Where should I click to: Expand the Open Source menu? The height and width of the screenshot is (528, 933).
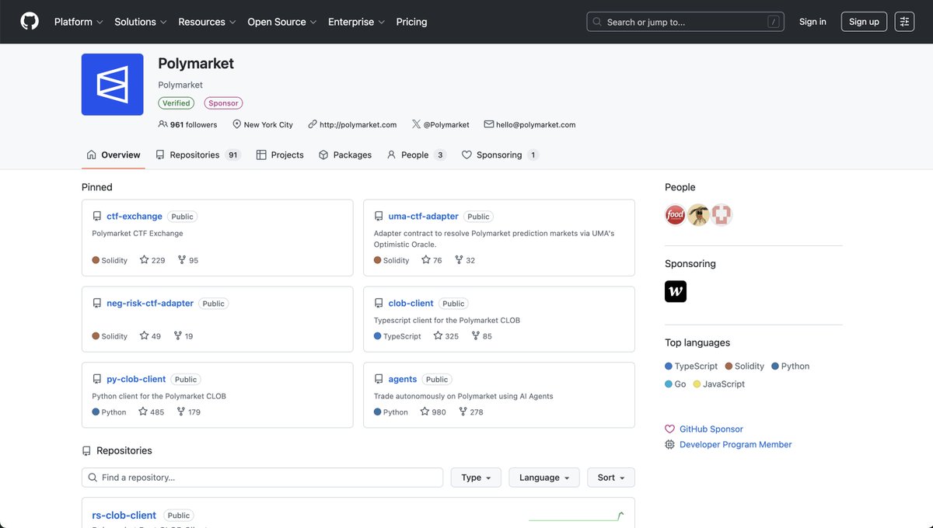282,22
